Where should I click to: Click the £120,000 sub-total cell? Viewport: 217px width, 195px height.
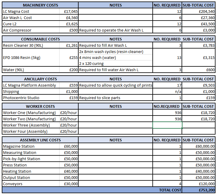pos(199,184)
